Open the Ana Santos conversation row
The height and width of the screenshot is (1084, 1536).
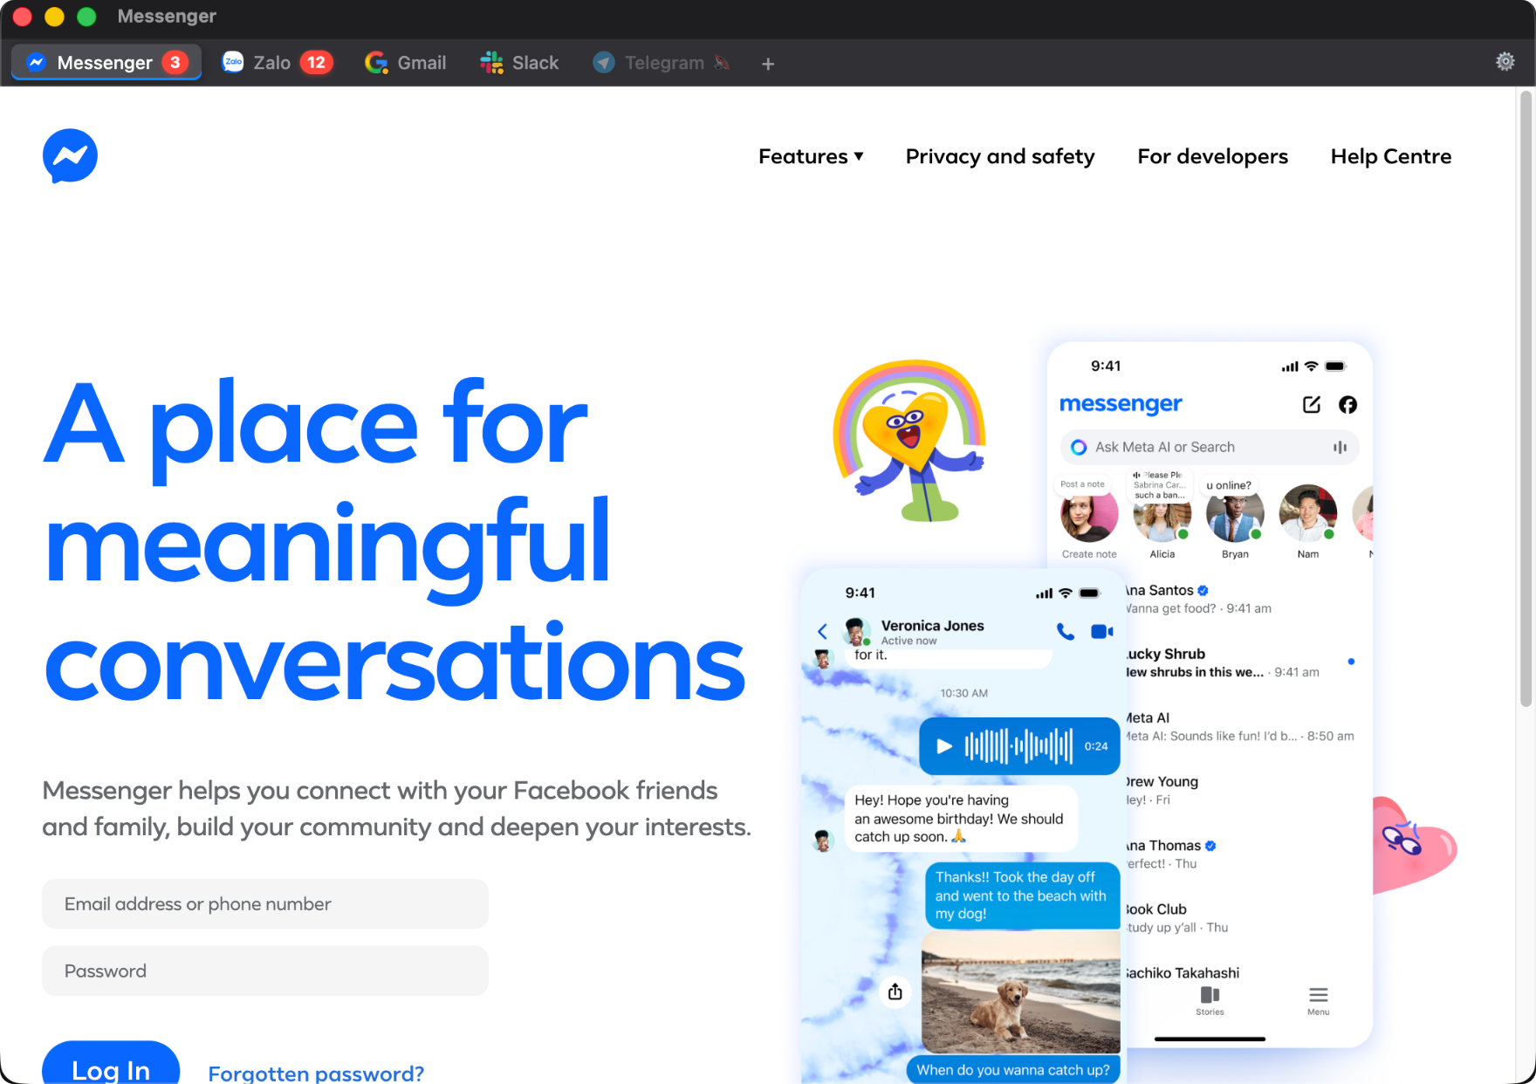pyautogui.click(x=1248, y=599)
